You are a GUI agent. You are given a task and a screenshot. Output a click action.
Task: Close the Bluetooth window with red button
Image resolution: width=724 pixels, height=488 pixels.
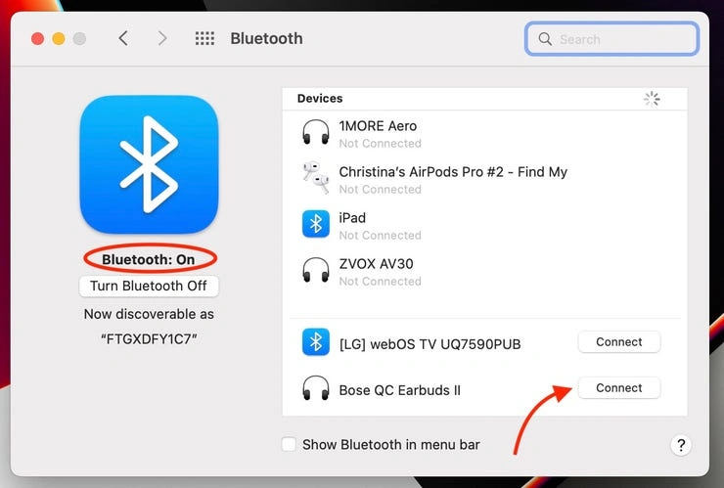38,38
